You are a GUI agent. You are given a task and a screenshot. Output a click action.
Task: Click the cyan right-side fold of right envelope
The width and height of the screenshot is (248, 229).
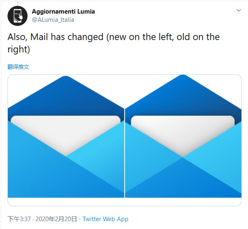tap(223, 153)
